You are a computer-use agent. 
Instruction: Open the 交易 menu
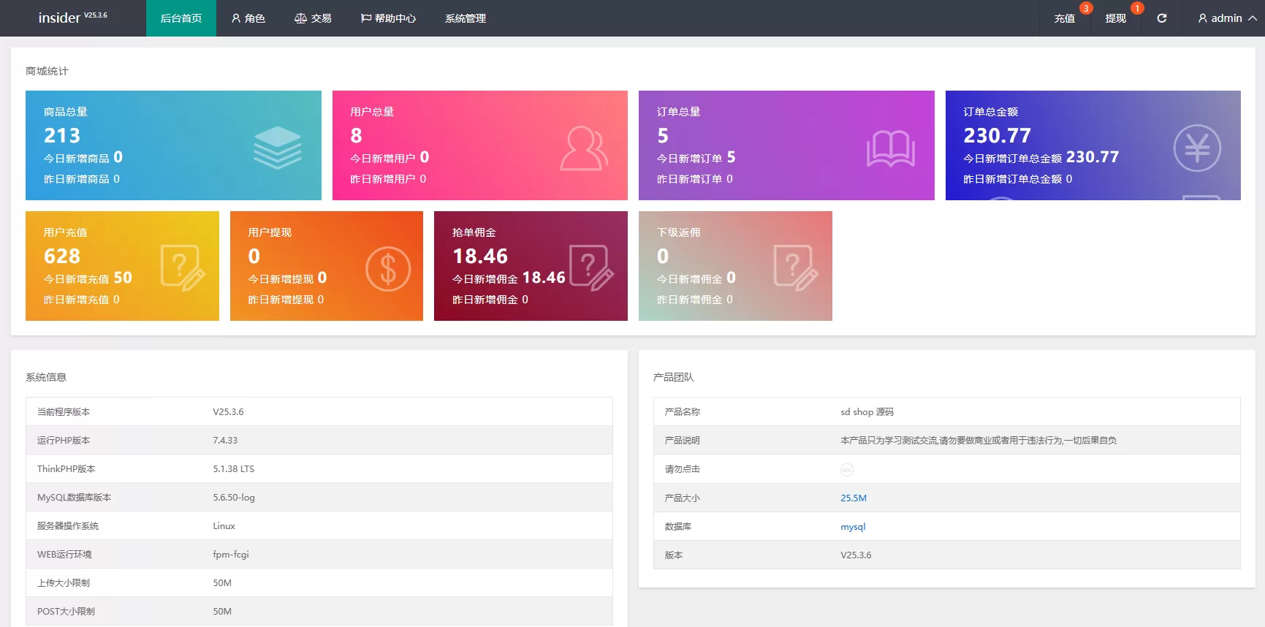[313, 18]
